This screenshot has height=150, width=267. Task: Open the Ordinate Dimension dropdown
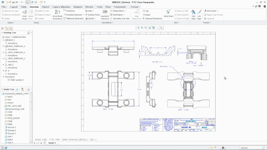click(x=84, y=15)
